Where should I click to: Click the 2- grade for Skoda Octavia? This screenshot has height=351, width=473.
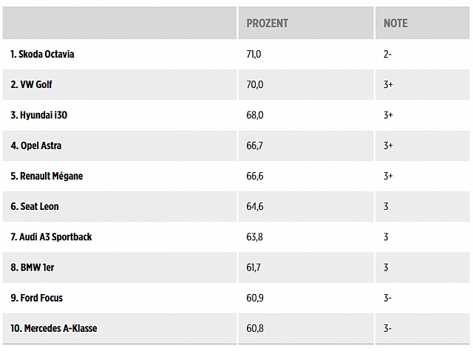coord(387,54)
